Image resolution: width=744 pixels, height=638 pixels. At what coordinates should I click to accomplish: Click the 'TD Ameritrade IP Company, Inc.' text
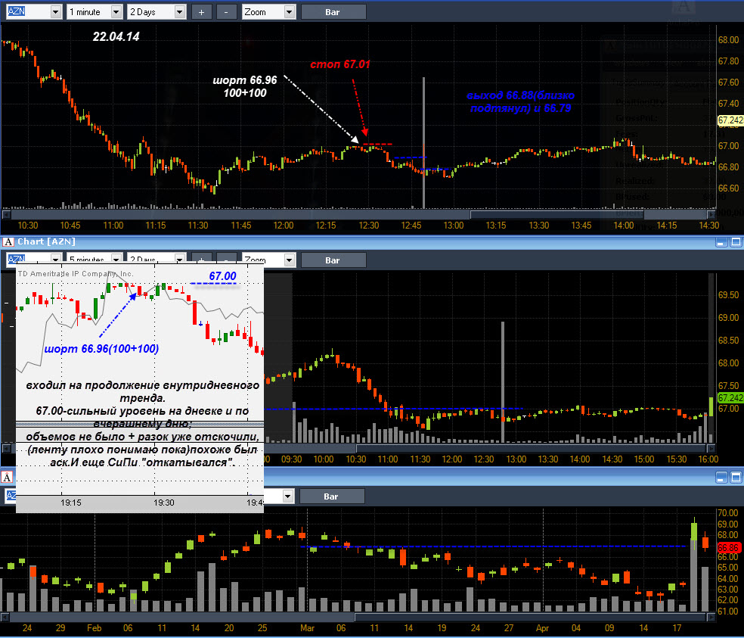coord(76,274)
